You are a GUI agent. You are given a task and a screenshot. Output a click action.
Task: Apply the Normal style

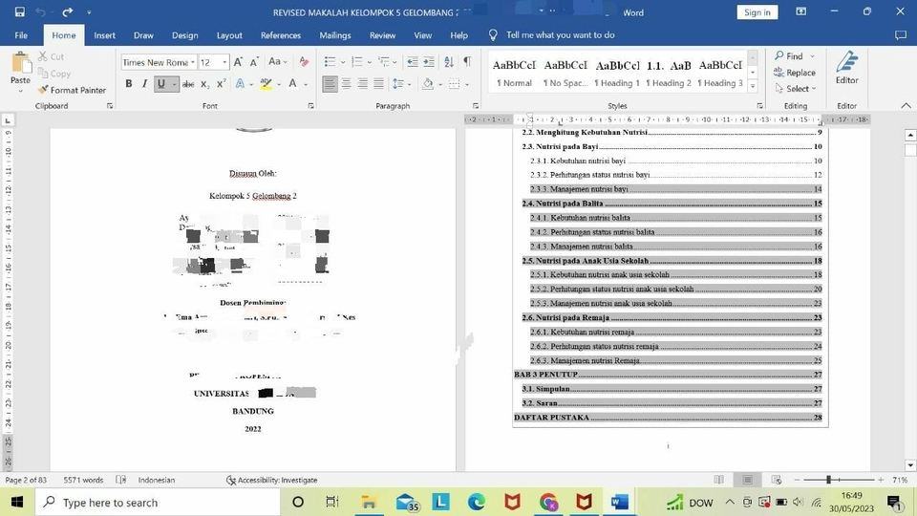tap(514, 74)
